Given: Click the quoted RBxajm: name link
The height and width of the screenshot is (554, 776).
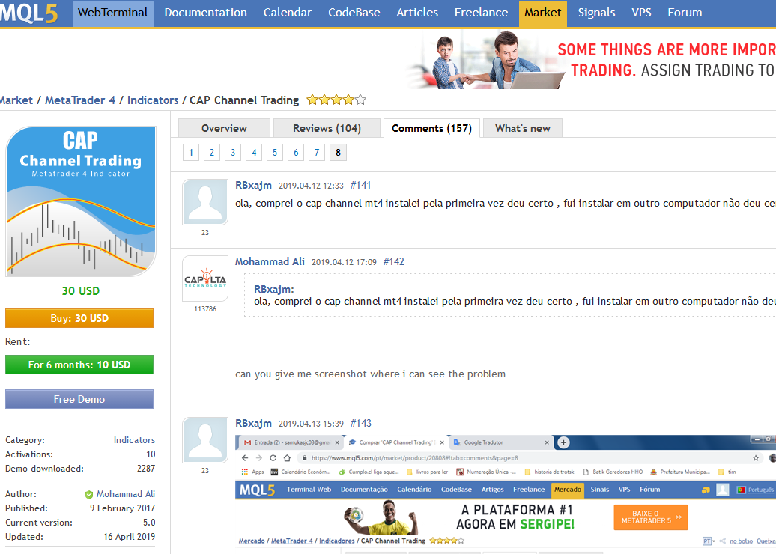Looking at the screenshot, I should (273, 289).
